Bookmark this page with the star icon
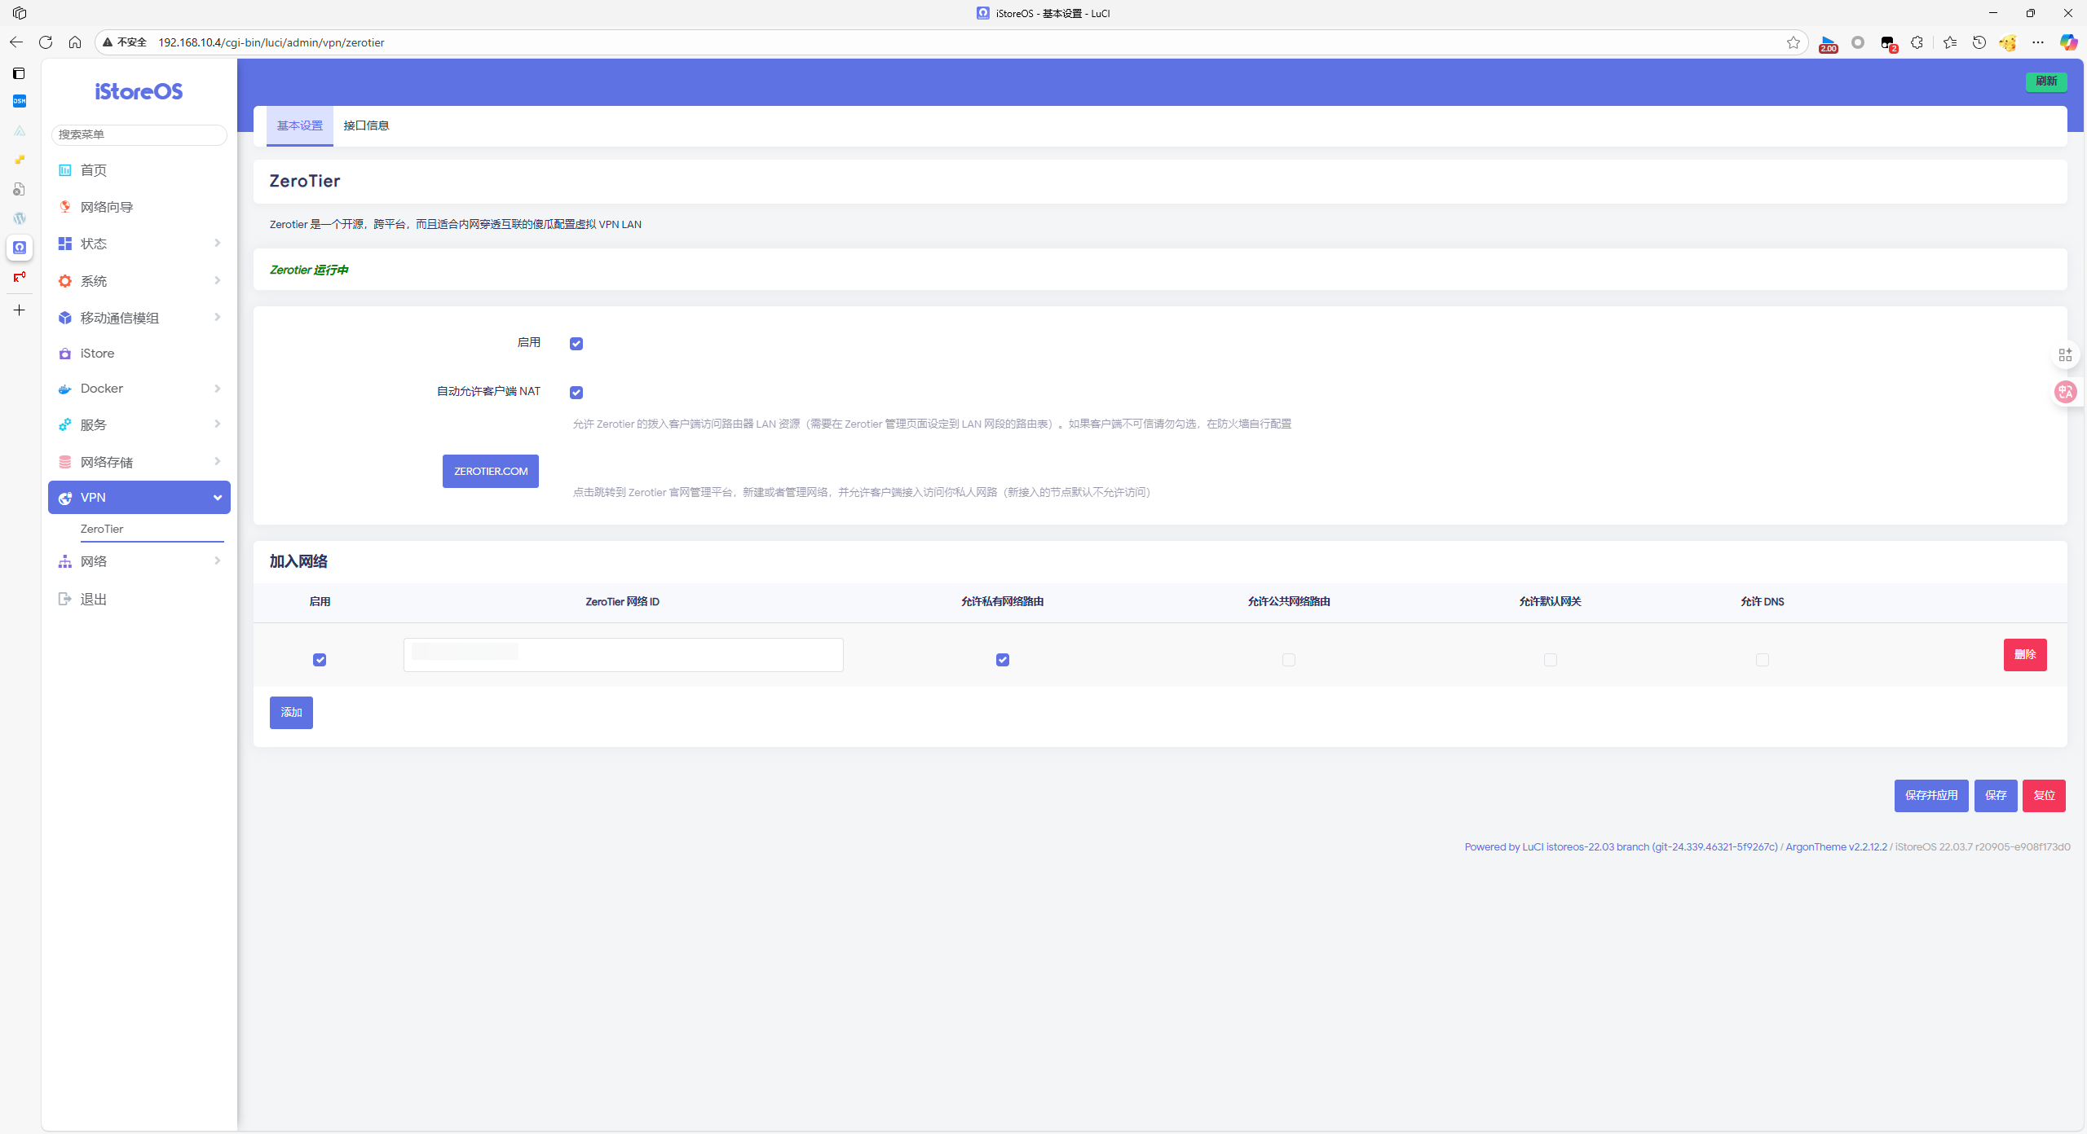Viewport: 2087px width, 1134px height. pos(1794,42)
